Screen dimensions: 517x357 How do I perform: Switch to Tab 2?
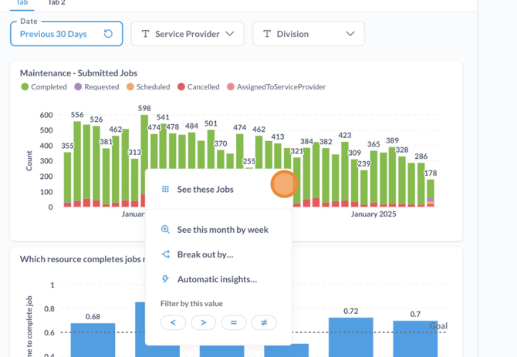pyautogui.click(x=56, y=2)
